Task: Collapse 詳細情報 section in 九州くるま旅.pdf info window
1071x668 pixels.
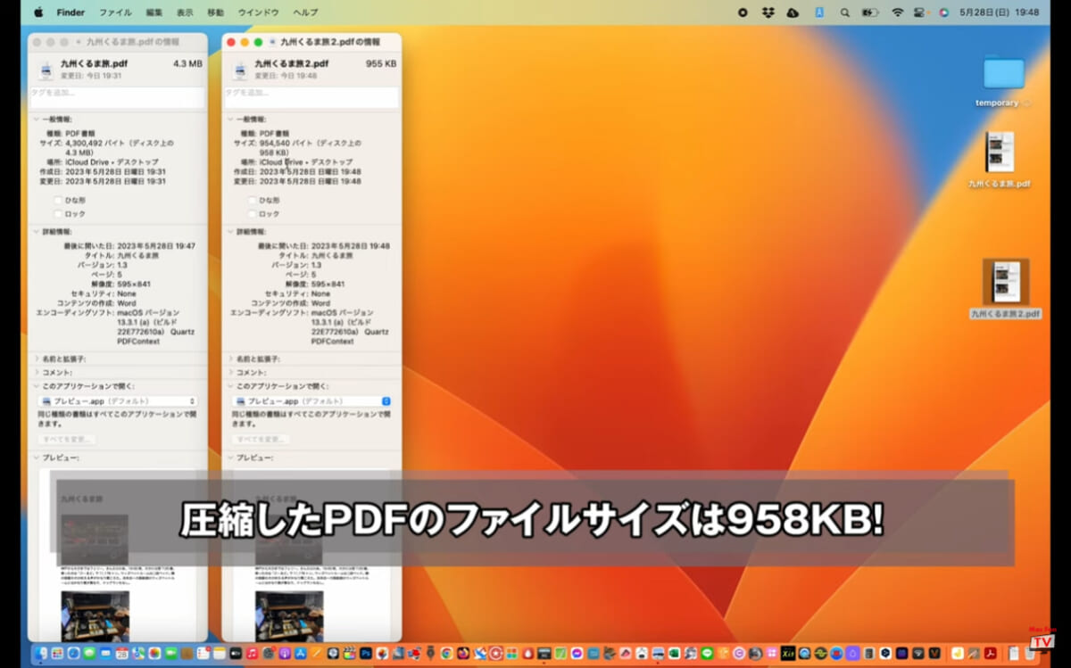Action: point(36,232)
